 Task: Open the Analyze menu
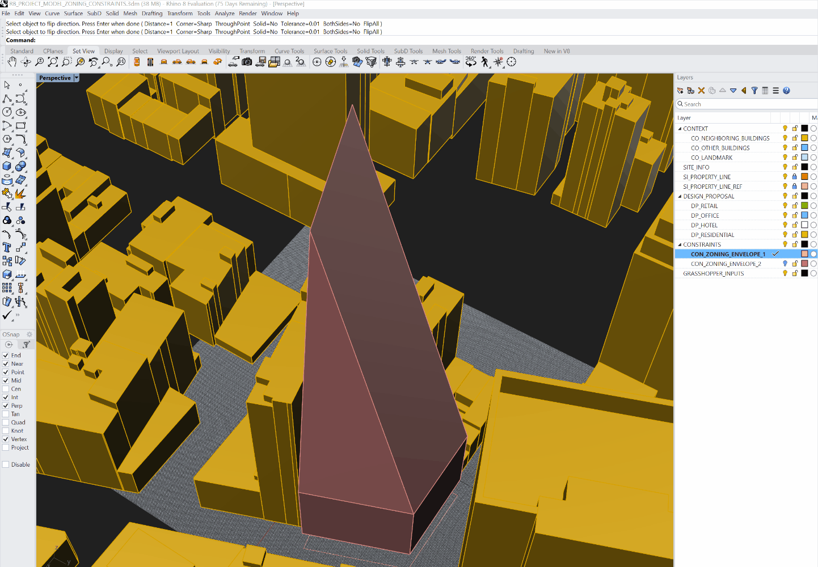[x=225, y=14]
